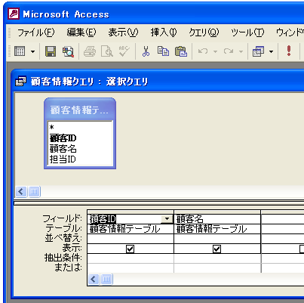This screenshot has width=304, height=303.
Task: Click the 抽出条件 cell for 顧客ID column
Action: pyautogui.click(x=131, y=258)
